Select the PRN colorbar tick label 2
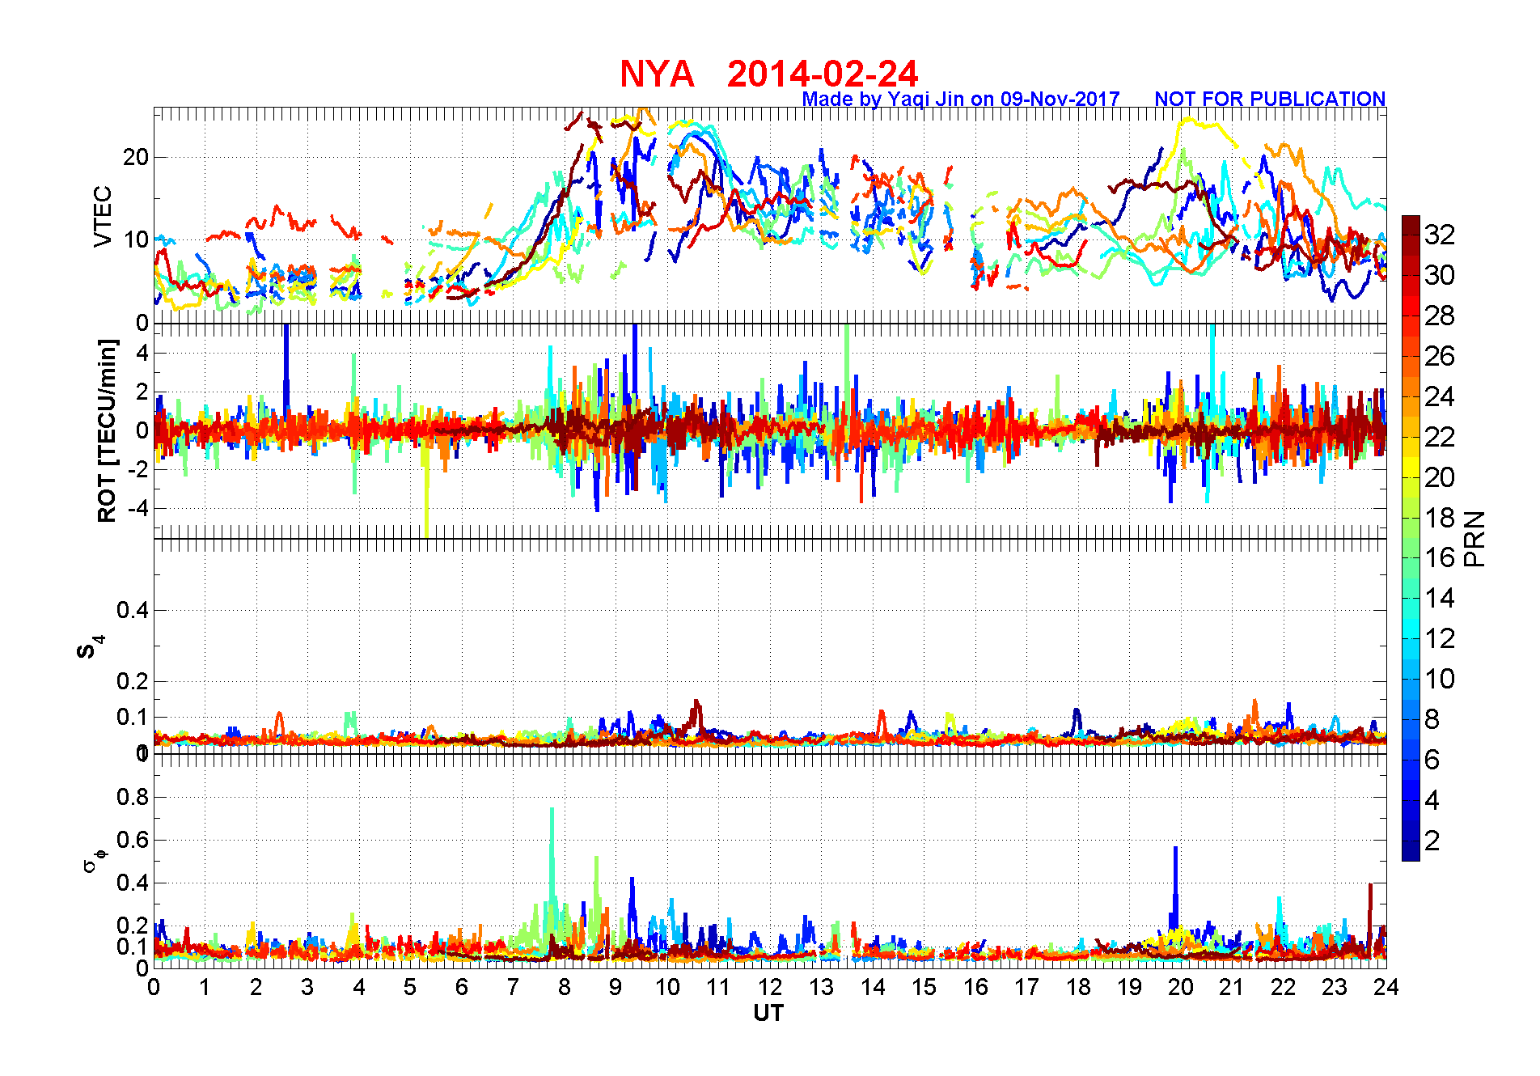Screen dimensions: 1540x1076 tap(1432, 841)
